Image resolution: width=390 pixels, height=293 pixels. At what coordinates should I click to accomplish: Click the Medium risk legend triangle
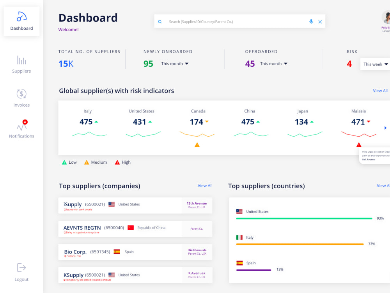point(87,162)
